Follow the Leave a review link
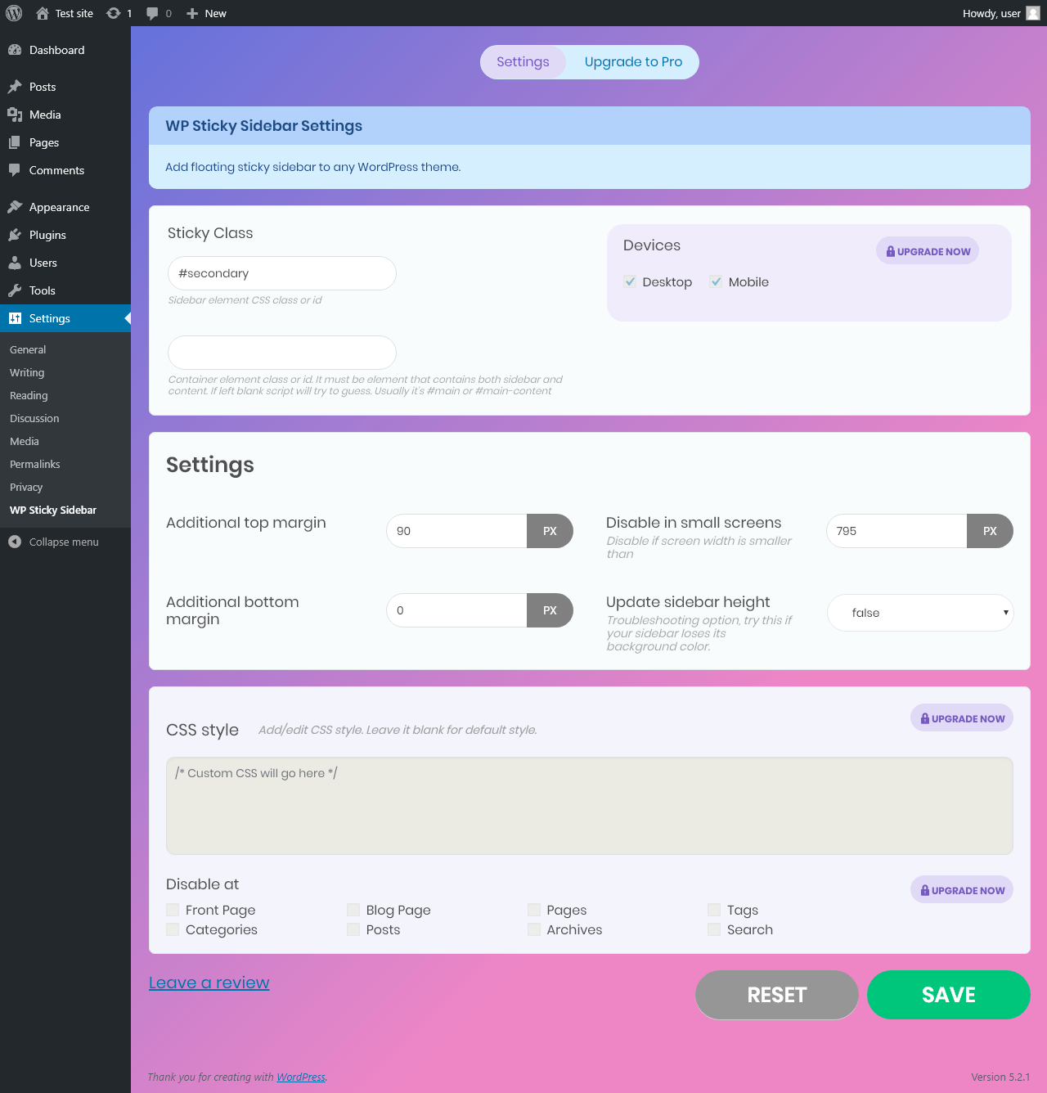The height and width of the screenshot is (1093, 1047). 209,983
